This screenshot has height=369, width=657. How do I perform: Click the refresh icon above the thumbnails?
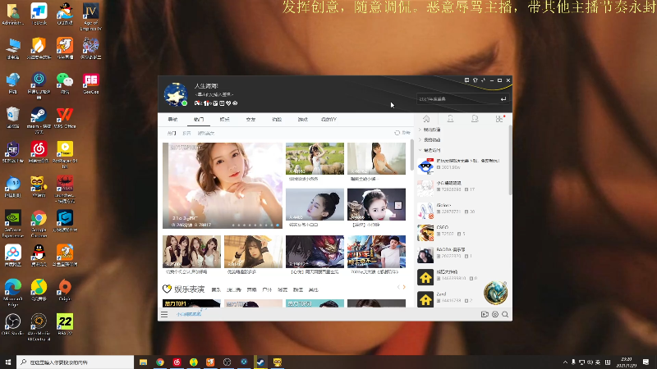click(397, 133)
